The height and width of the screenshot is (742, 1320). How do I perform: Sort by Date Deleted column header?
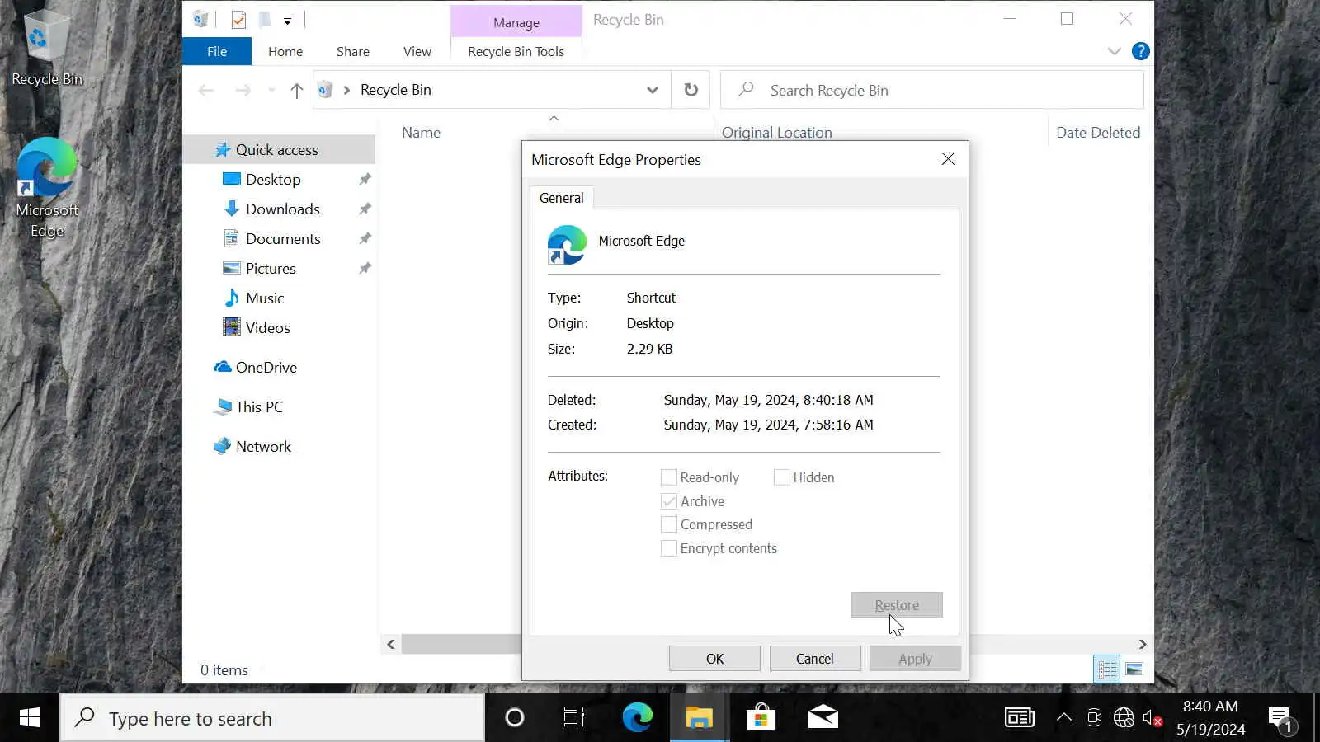pyautogui.click(x=1098, y=133)
